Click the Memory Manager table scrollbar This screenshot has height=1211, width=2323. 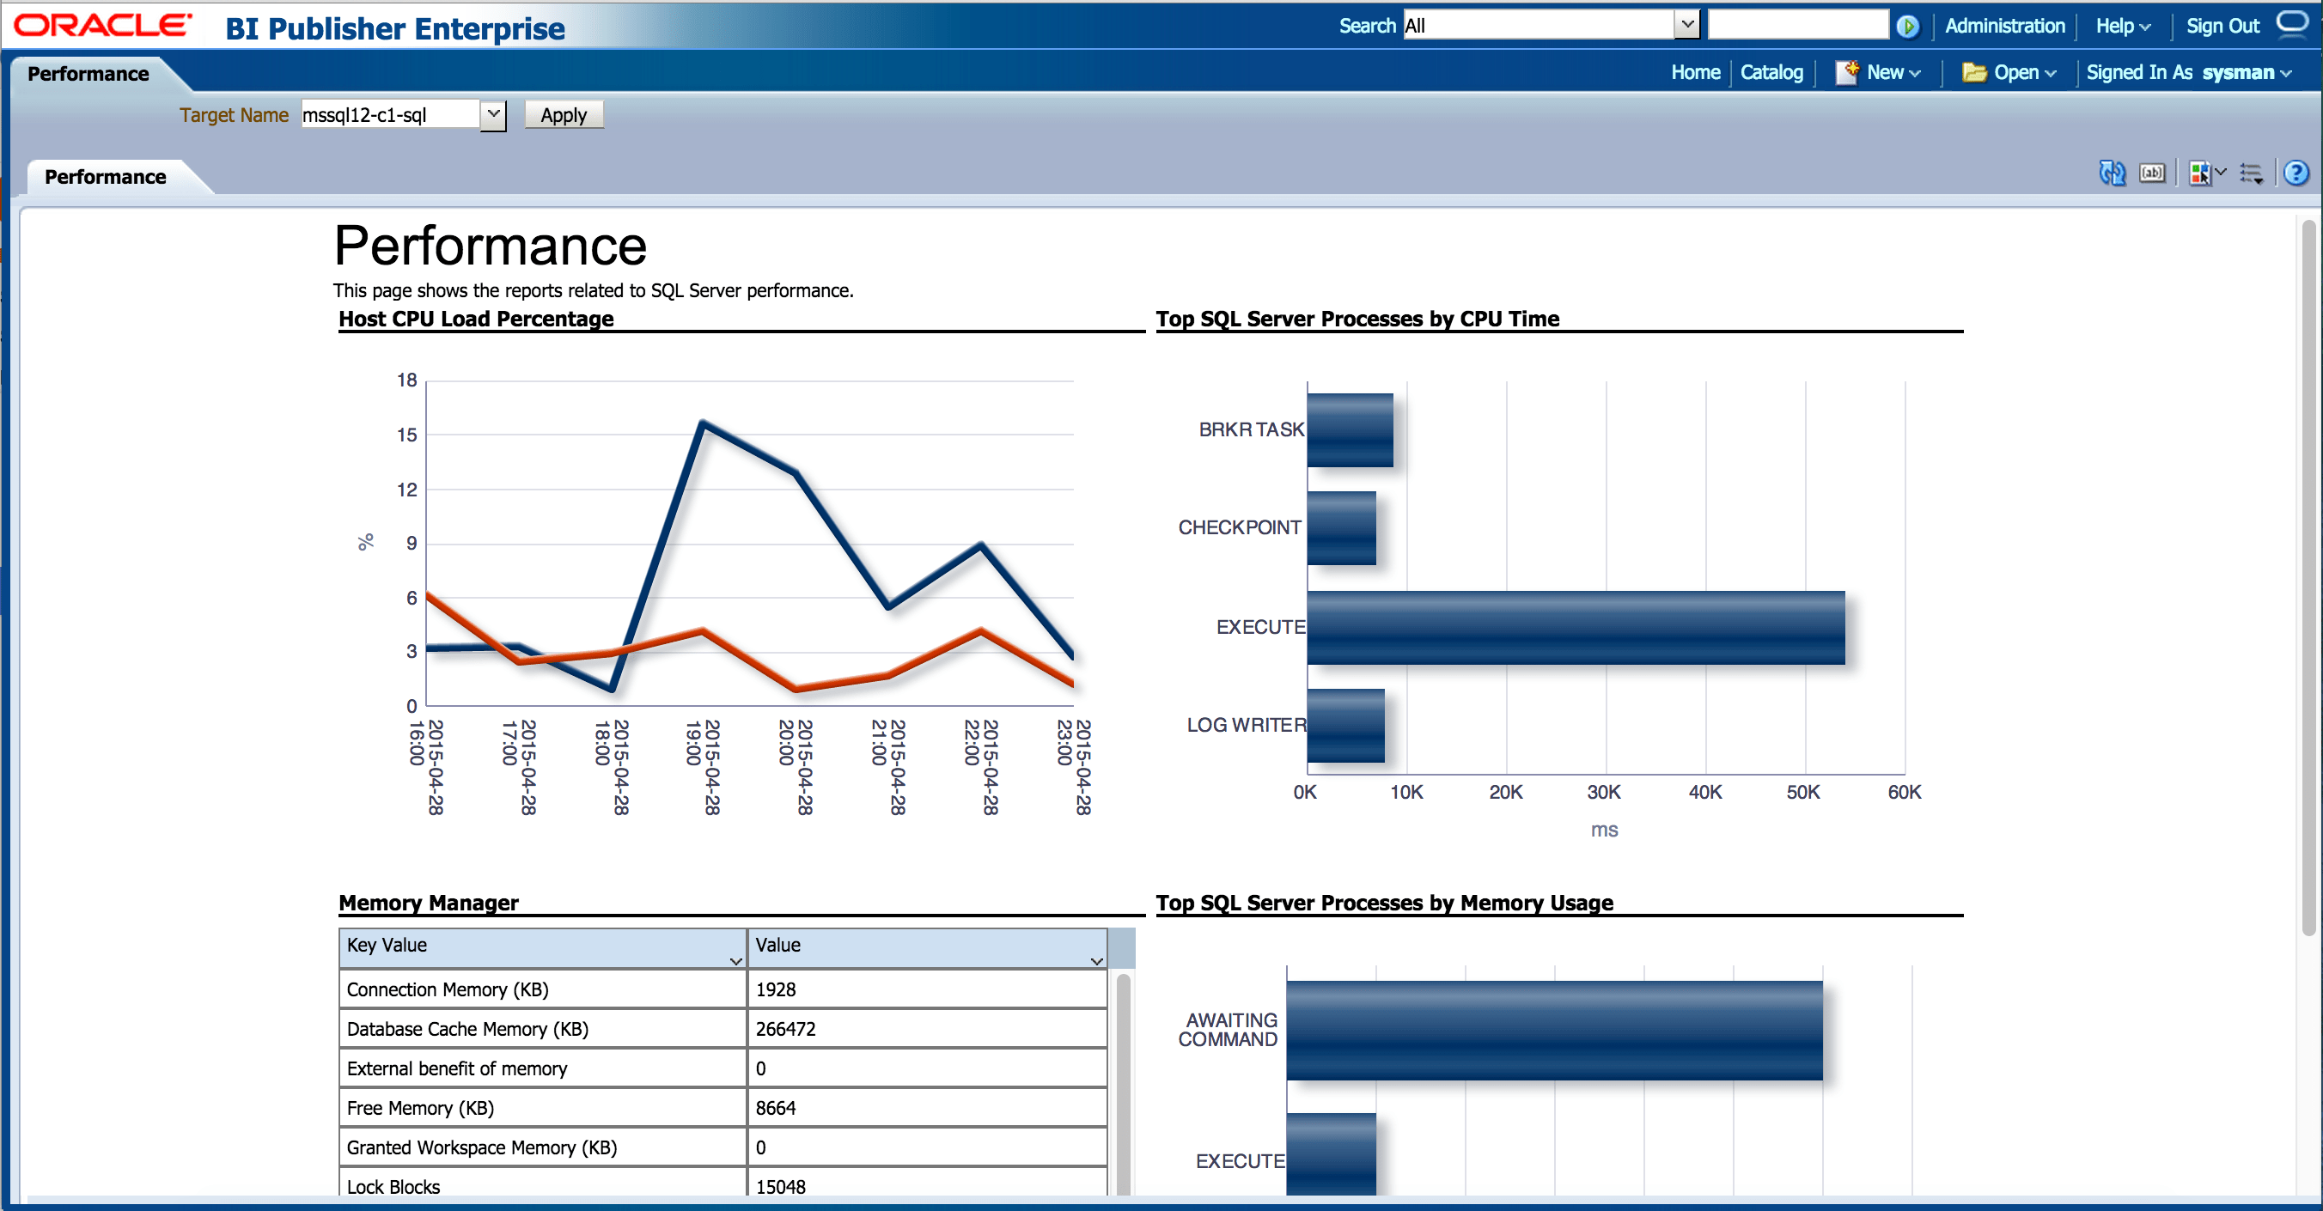1124,1082
